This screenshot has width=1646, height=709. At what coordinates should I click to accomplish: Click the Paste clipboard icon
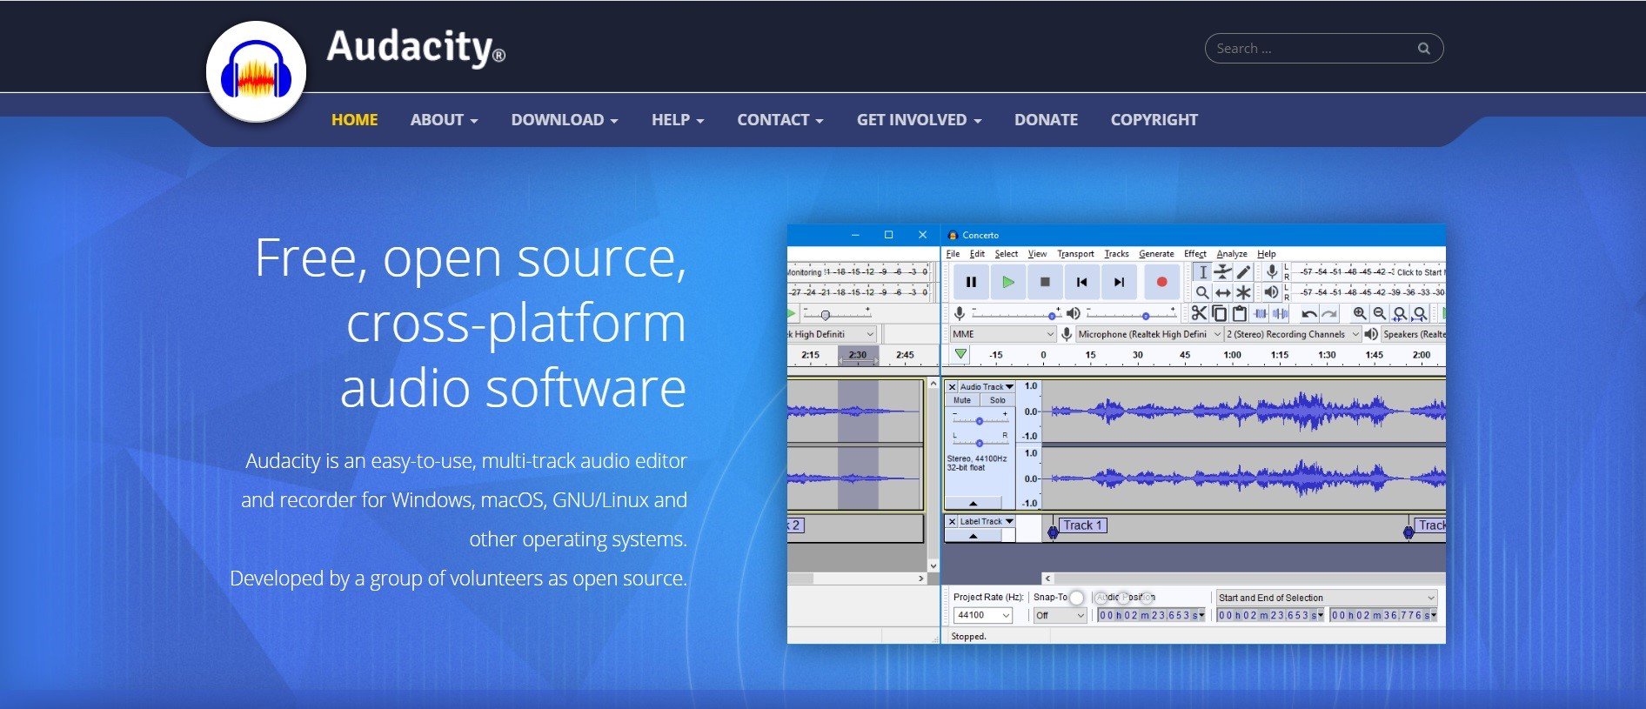(x=1239, y=313)
